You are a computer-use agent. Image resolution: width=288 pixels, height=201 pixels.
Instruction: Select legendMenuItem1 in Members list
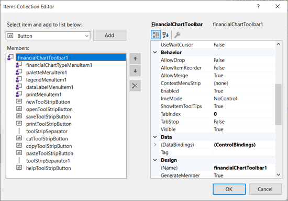pyautogui.click(x=46, y=80)
